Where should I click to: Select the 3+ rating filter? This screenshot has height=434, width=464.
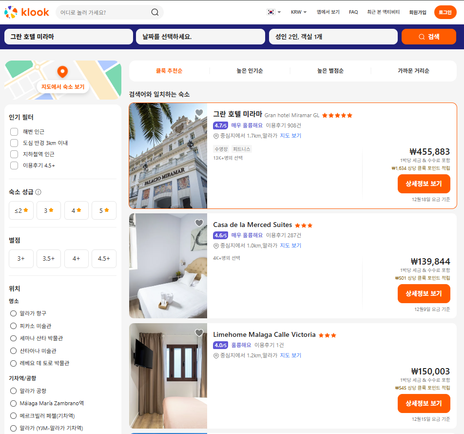click(21, 259)
